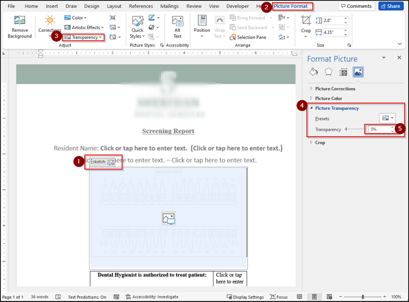This screenshot has height=302, width=409.
Task: Open the Picture Format ribbon tab
Action: pos(291,6)
